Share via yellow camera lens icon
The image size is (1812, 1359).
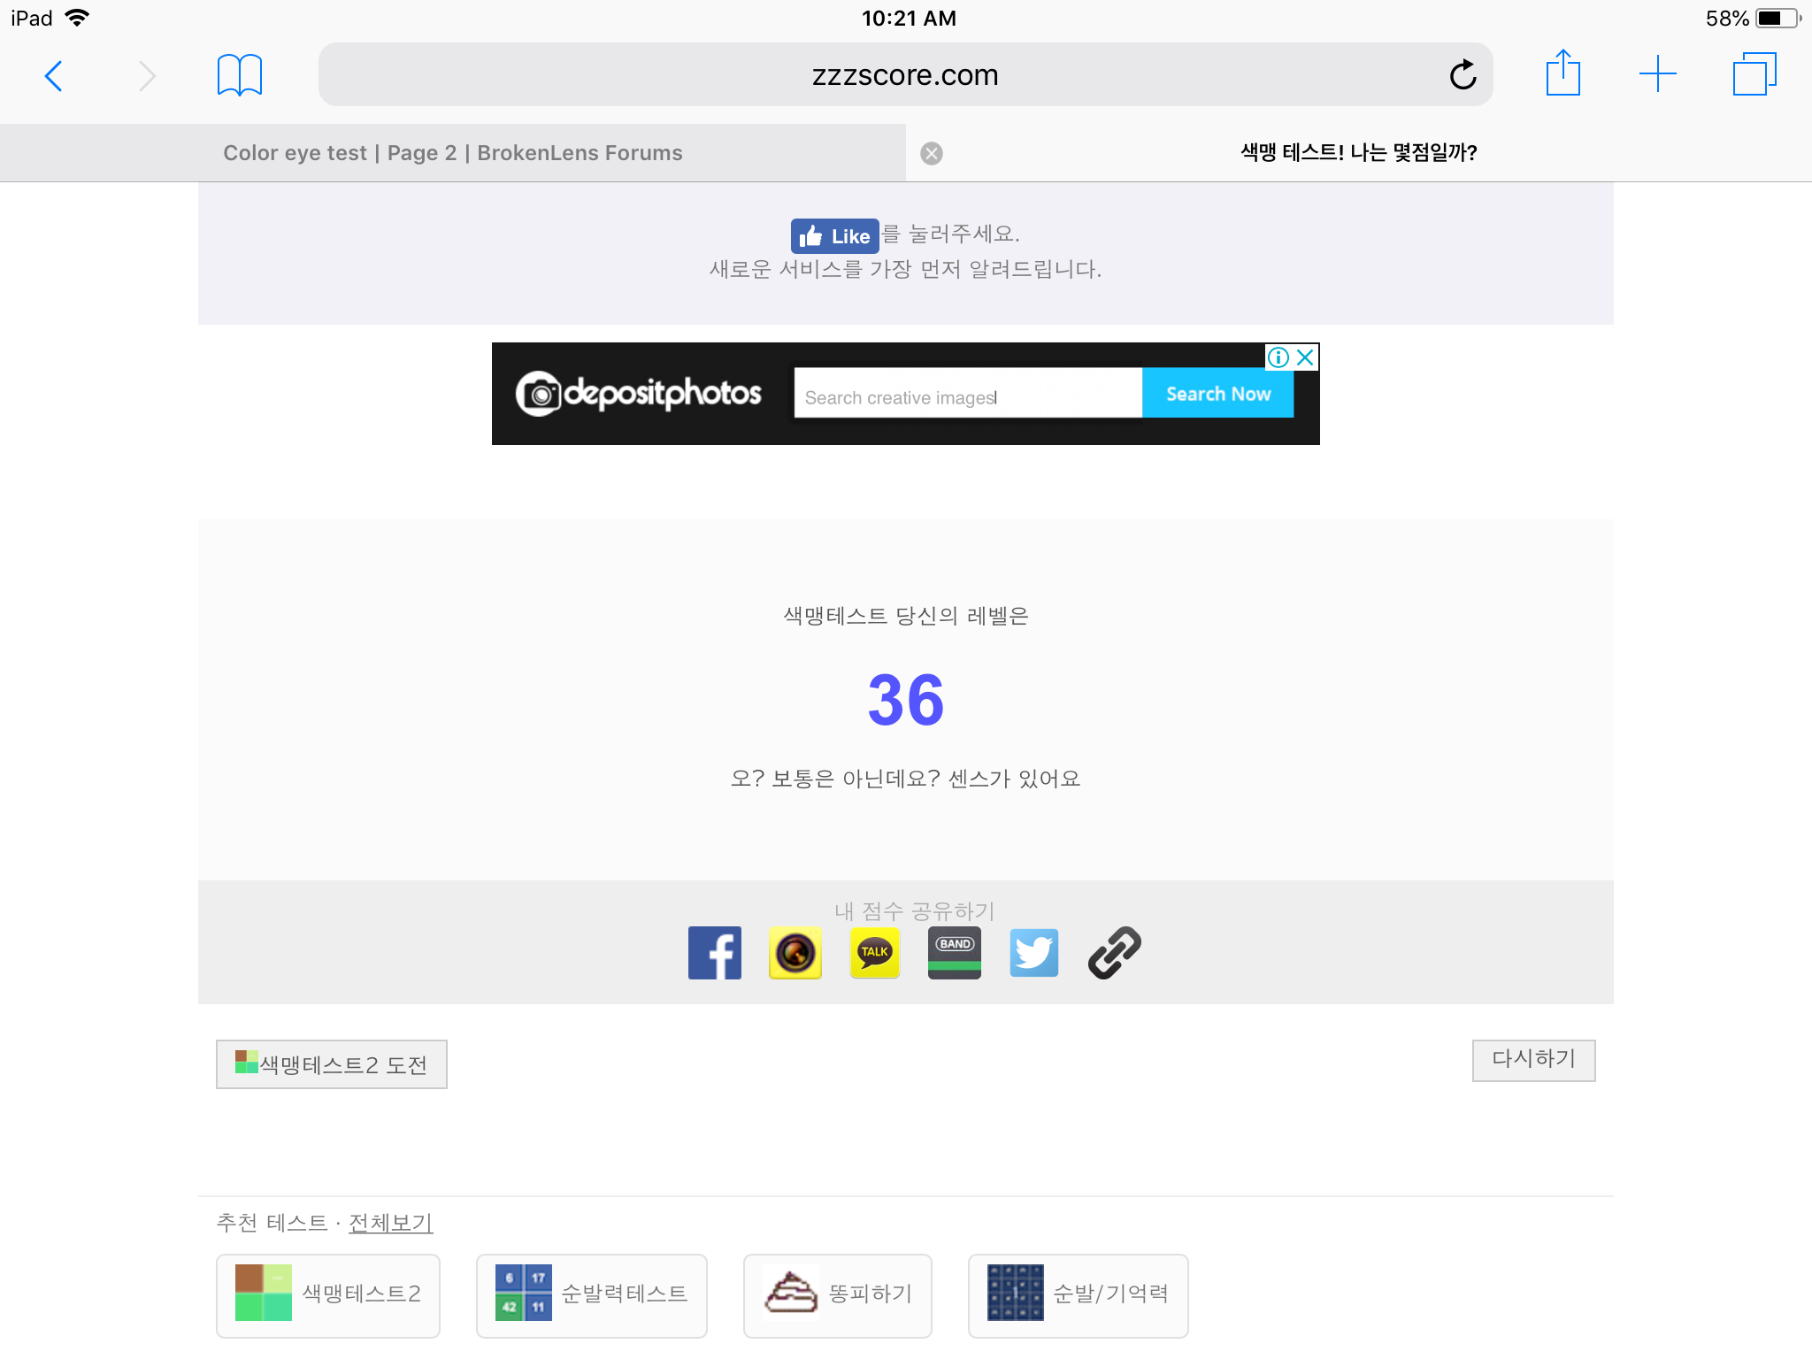pos(795,953)
